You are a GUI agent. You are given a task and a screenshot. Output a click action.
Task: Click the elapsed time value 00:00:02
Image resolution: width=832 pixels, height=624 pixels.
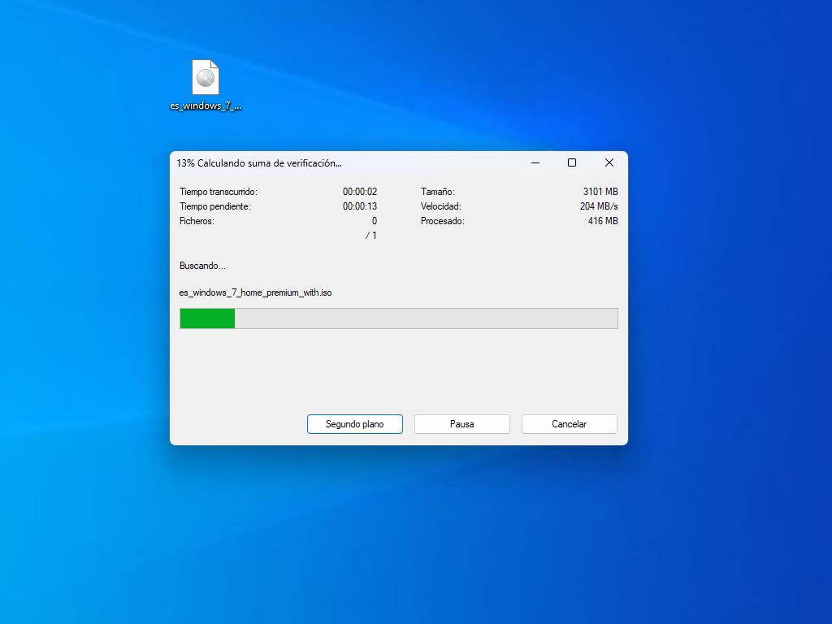click(360, 192)
